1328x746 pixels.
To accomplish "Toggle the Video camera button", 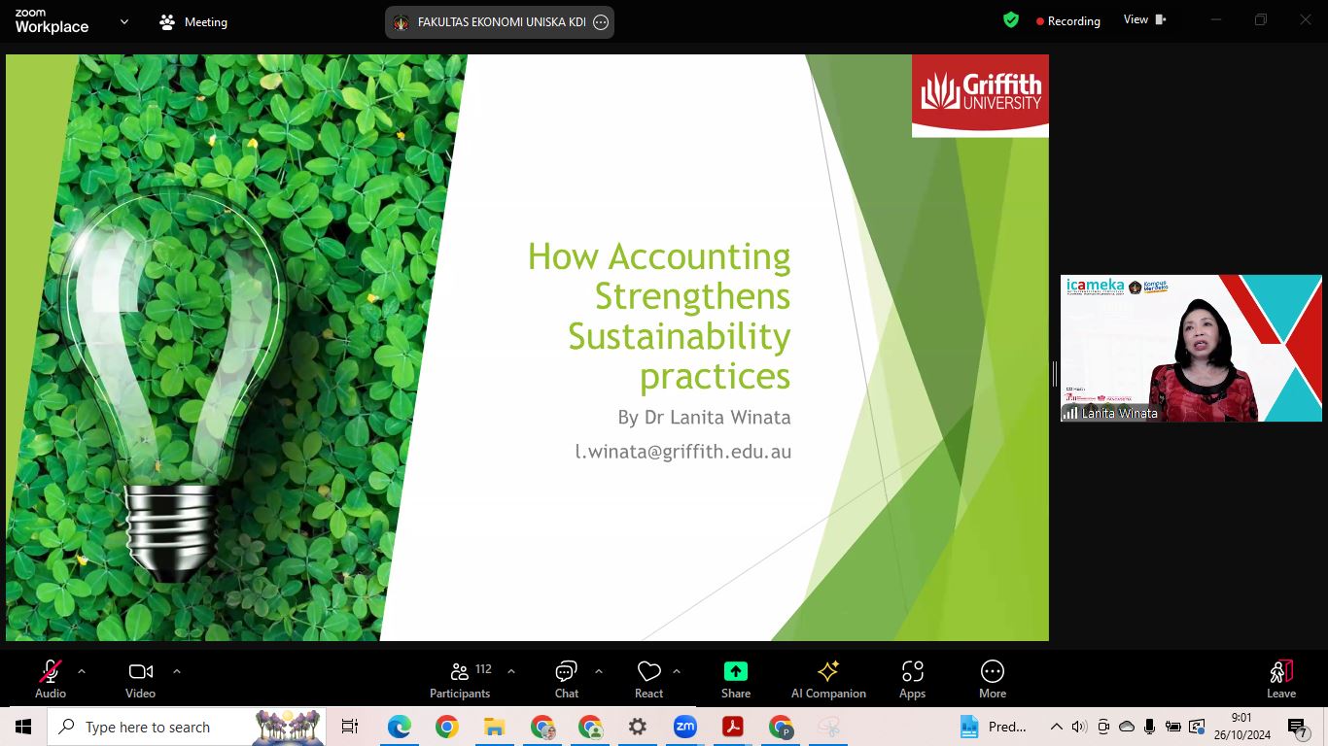I will (140, 678).
